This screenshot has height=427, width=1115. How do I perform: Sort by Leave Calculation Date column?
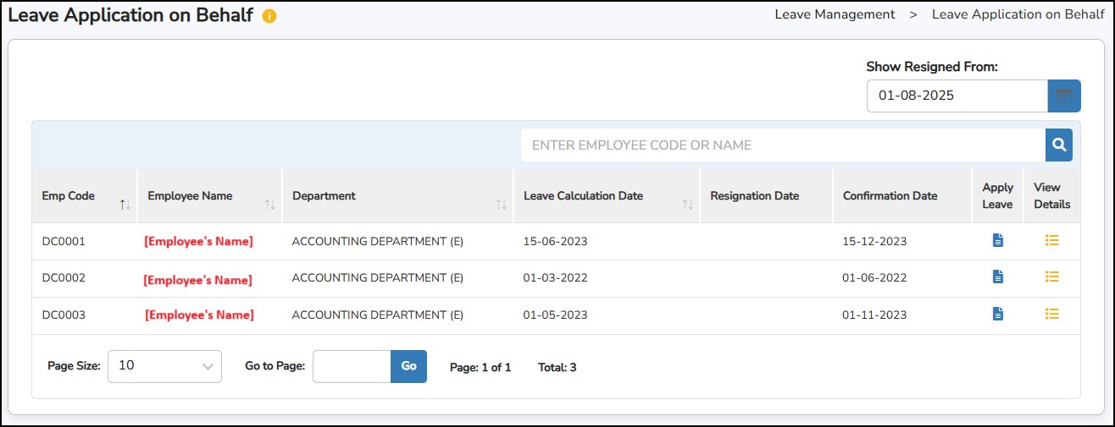688,205
